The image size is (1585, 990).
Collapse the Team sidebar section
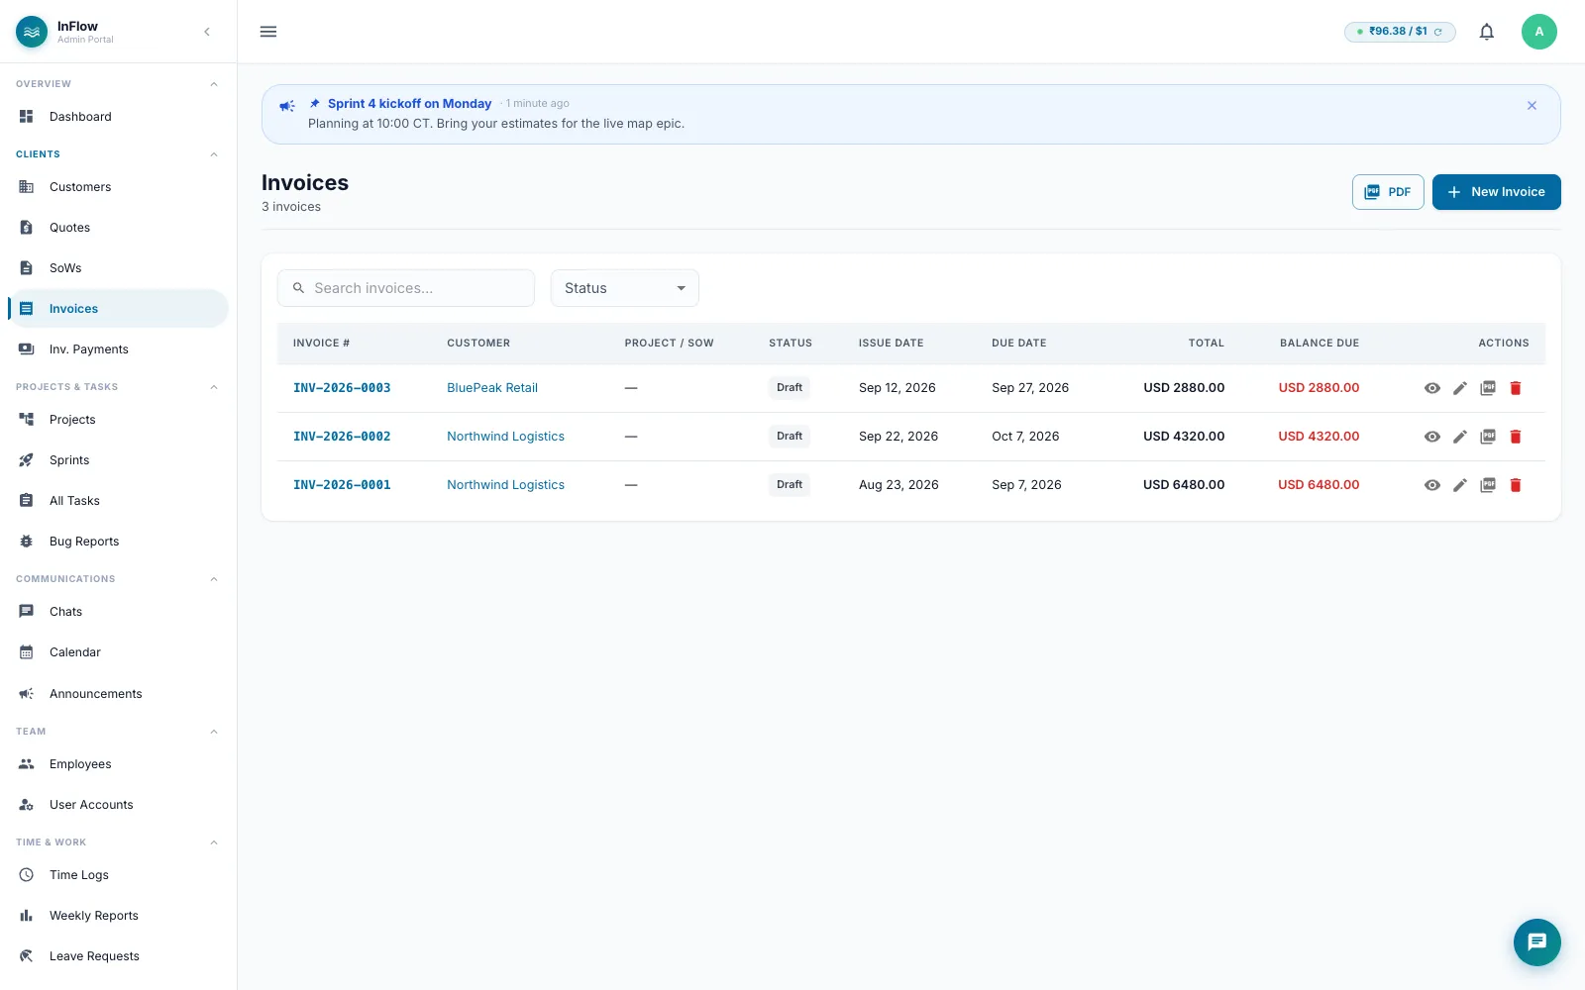pos(214,732)
